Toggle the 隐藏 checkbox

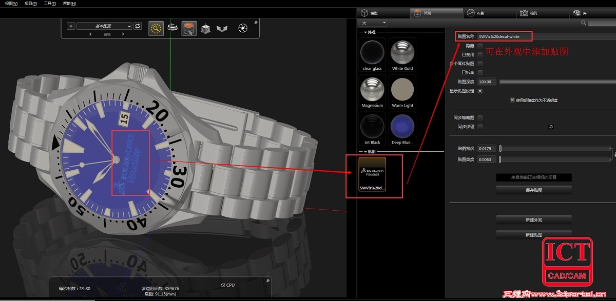[x=480, y=46]
